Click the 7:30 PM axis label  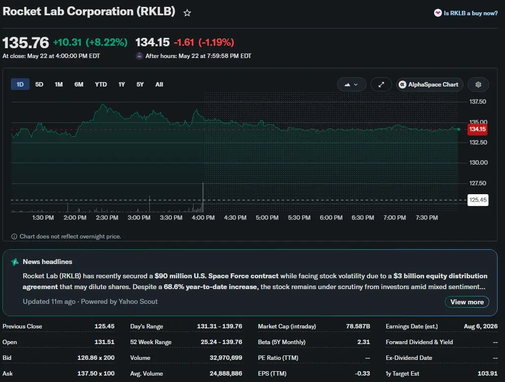(x=426, y=217)
